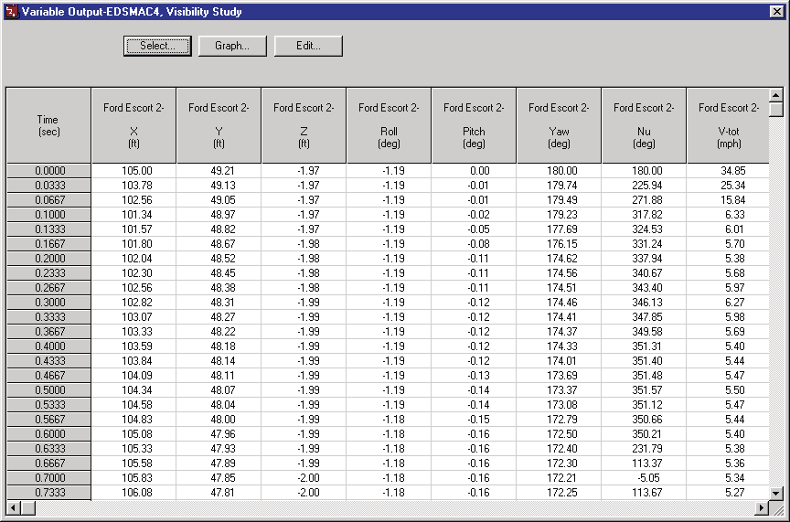
Task: Select the time row header 0.0667
Action: (x=48, y=200)
